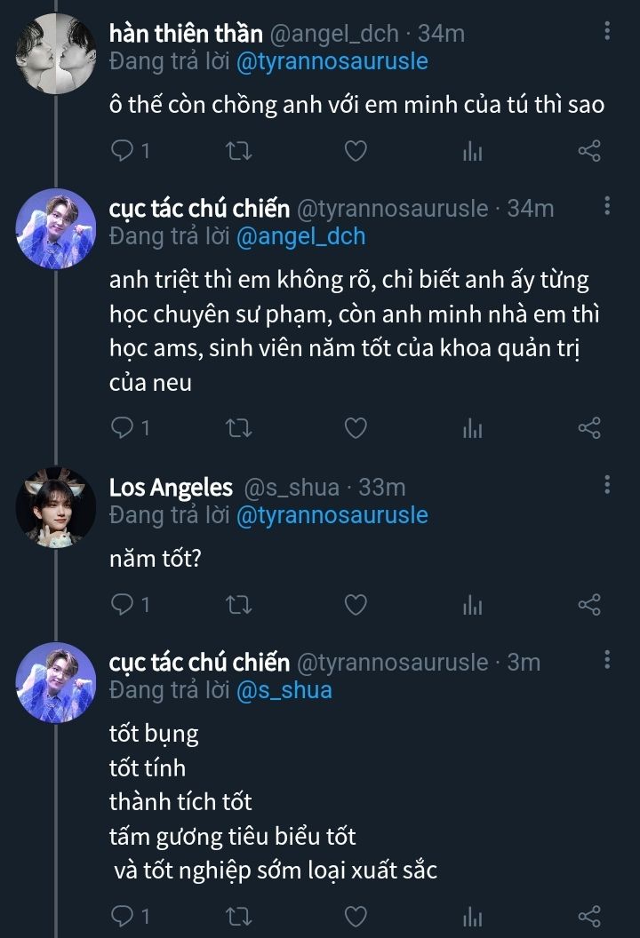Like the tweet about "học ams"
Screen dimensions: 640x938
356,428
